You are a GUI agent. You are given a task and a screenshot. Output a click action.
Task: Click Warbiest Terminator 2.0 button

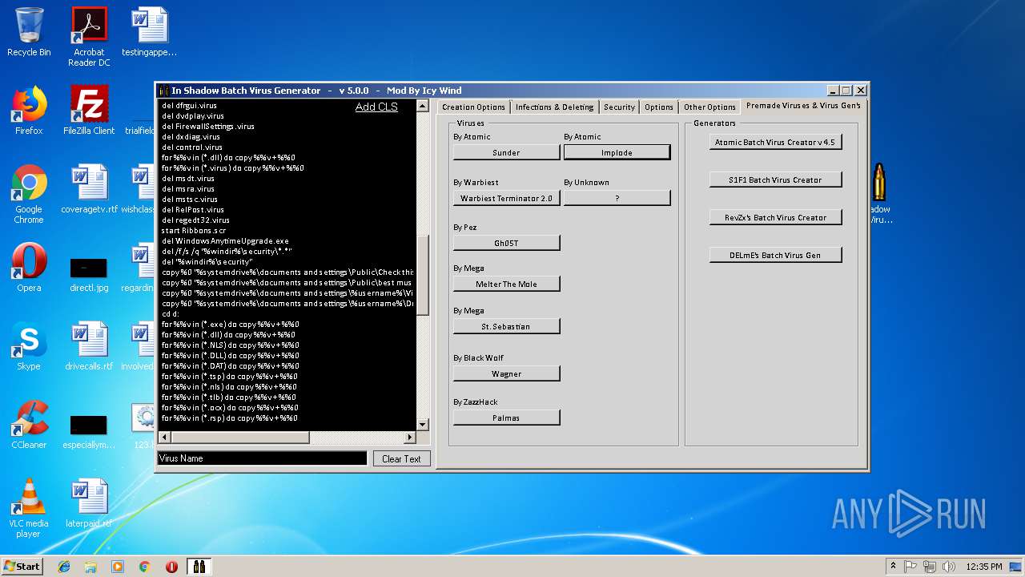506,198
